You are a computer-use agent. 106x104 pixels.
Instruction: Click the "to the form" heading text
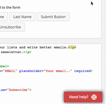[11, 7]
